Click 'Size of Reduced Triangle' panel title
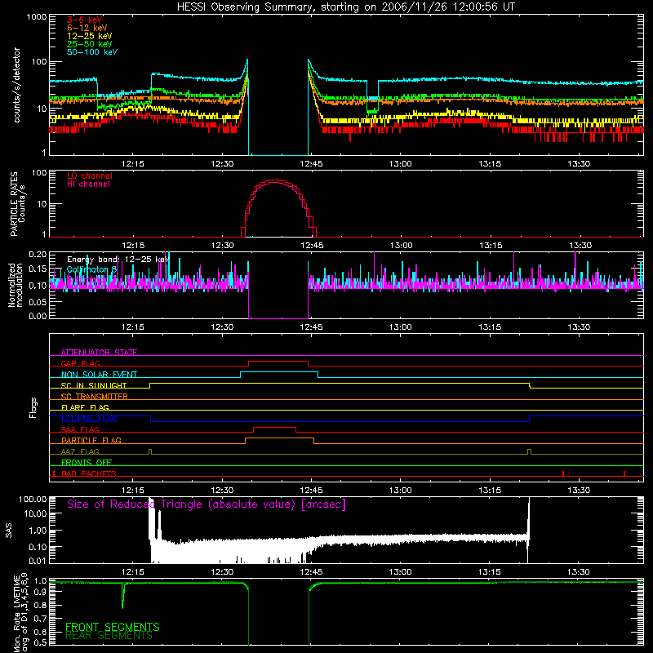The image size is (653, 653). pyautogui.click(x=207, y=504)
